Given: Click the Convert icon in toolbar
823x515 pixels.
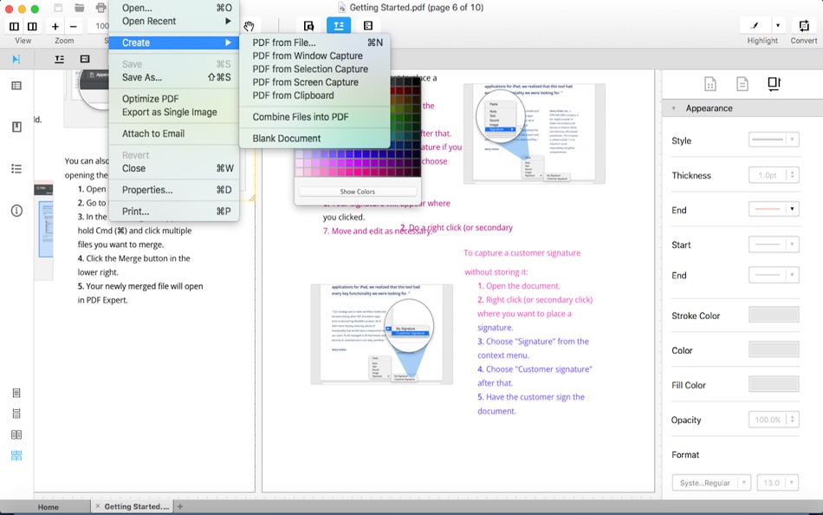Looking at the screenshot, I should (x=804, y=26).
